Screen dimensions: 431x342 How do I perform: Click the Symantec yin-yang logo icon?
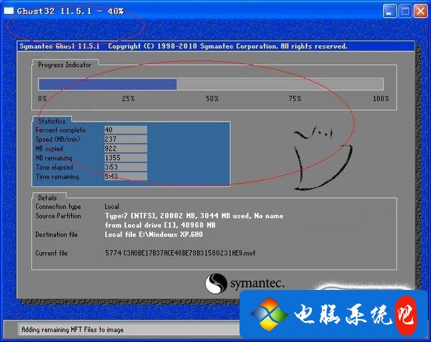[216, 284]
